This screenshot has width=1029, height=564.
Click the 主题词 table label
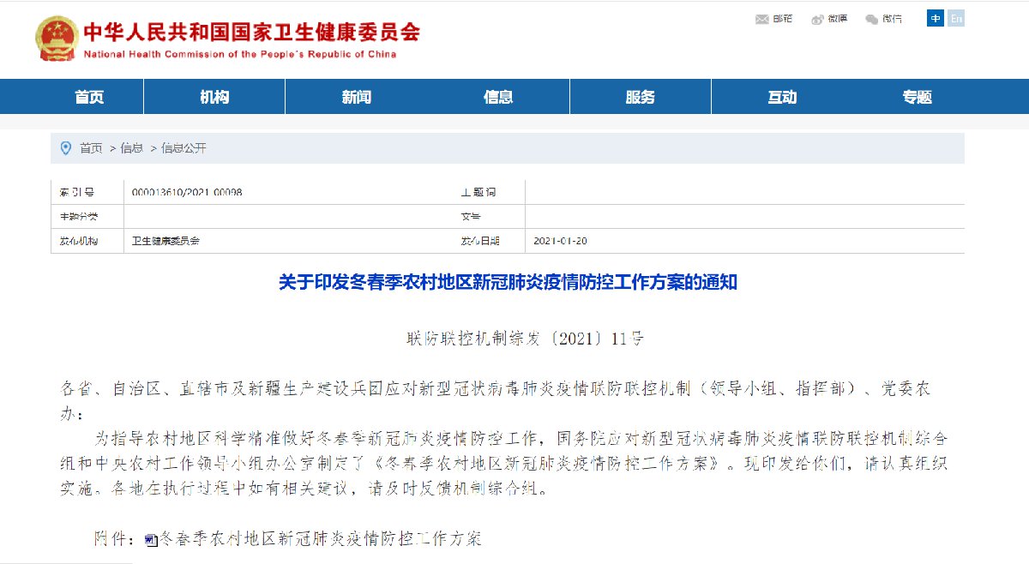point(478,192)
